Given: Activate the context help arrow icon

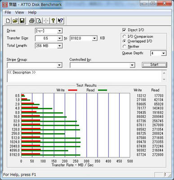Looking at the screenshot, I should click(x=60, y=21).
